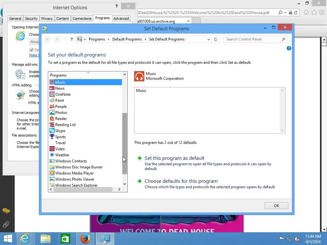This screenshot has width=327, height=245.
Task: Close the a801009.us.archive.org browser tab
Action: [x=188, y=21]
